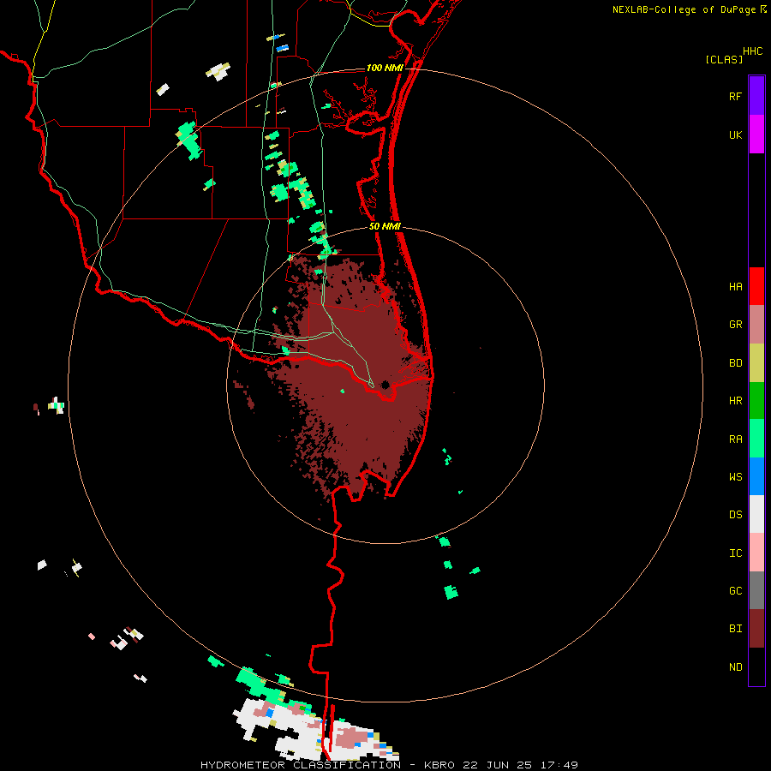Click the black radar site dot
The height and width of the screenshot is (771, 771).
point(385,385)
